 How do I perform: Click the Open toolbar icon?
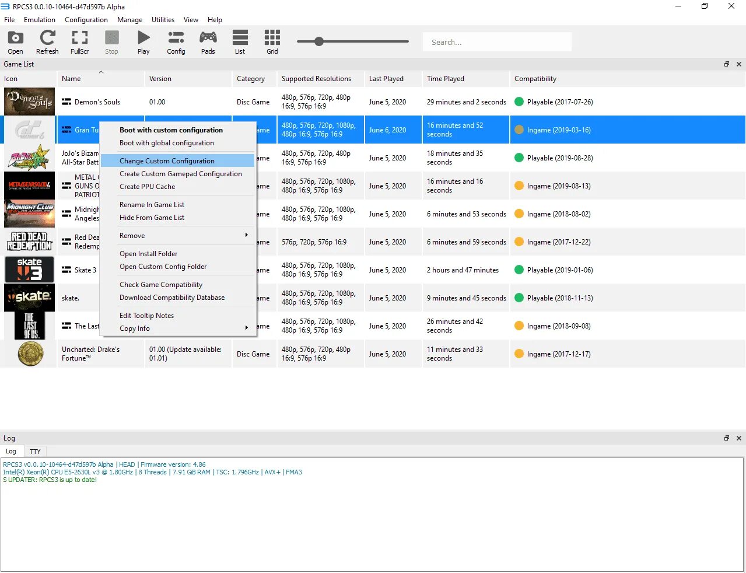[x=16, y=42]
